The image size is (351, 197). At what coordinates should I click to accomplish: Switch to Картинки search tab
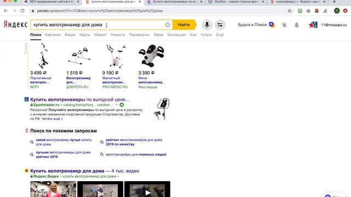[53, 34]
